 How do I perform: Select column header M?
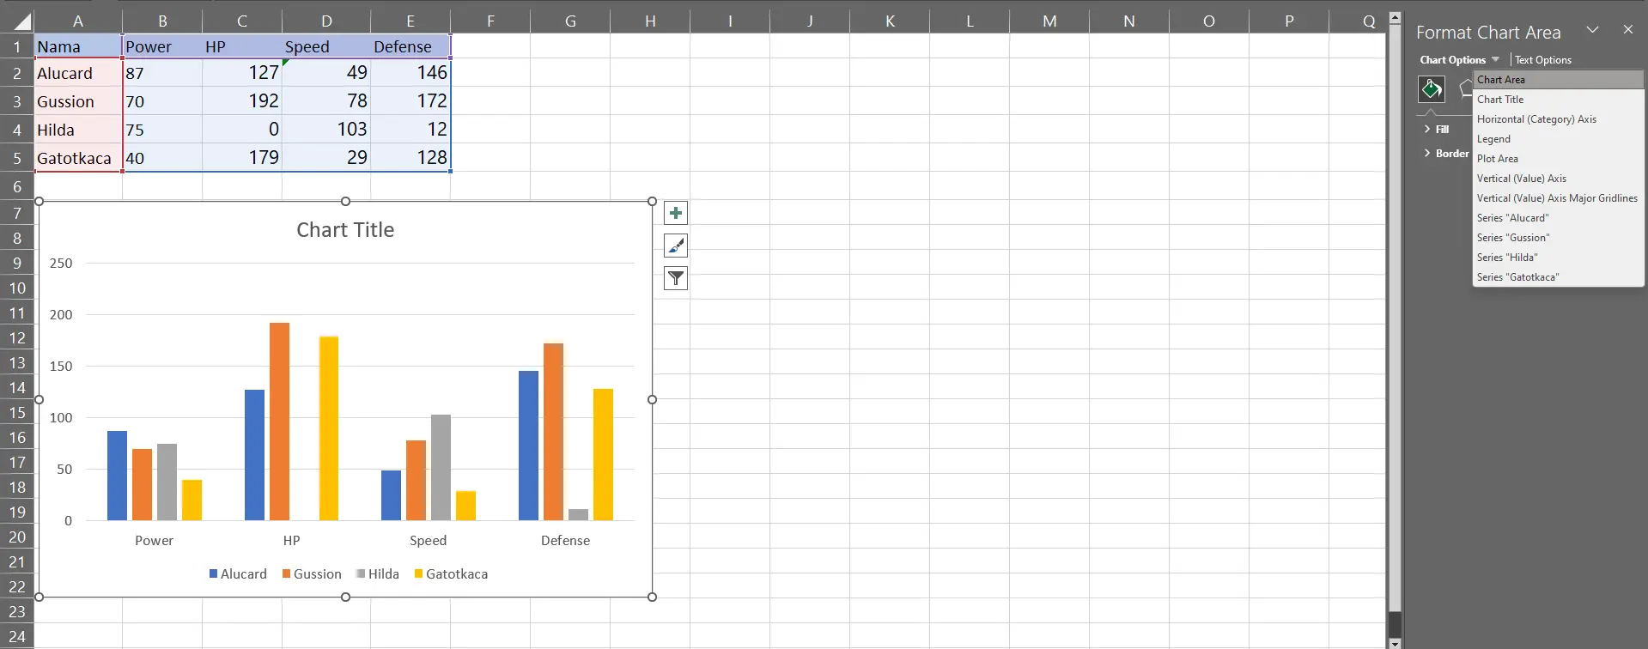(1049, 21)
